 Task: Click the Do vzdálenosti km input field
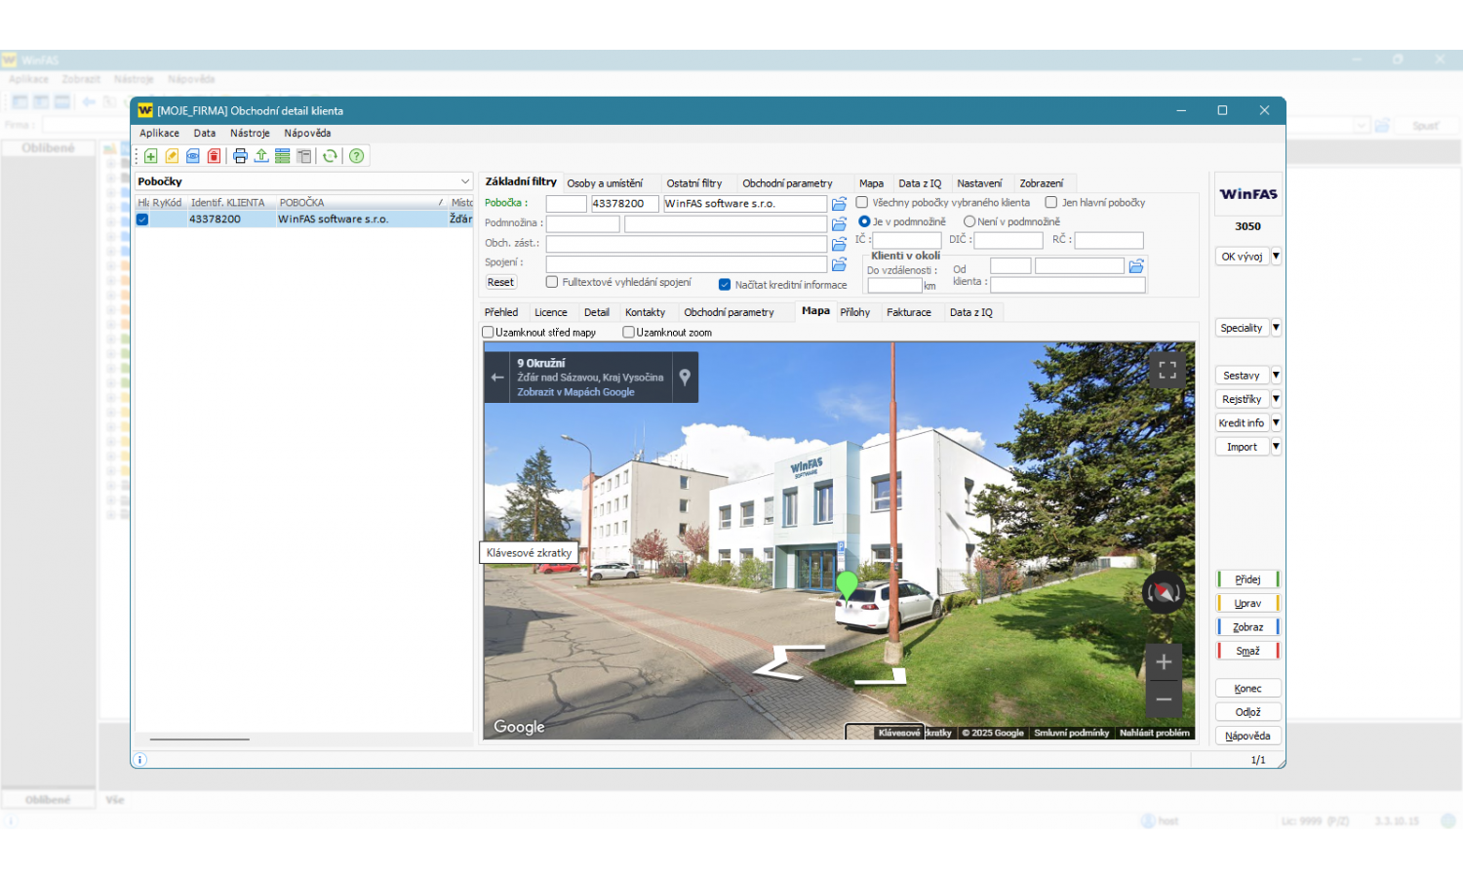pos(894,286)
